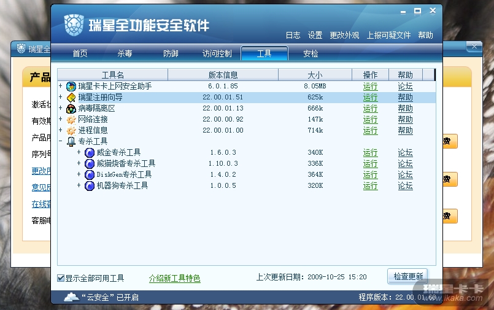Switch to the 安检 tab

[x=311, y=53]
